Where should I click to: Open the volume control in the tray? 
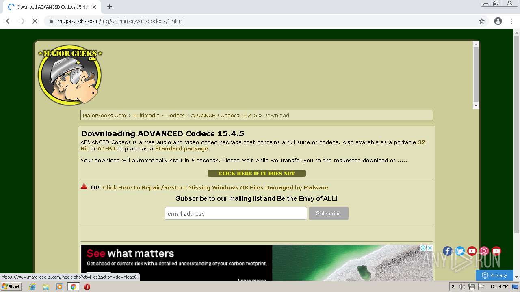462,287
